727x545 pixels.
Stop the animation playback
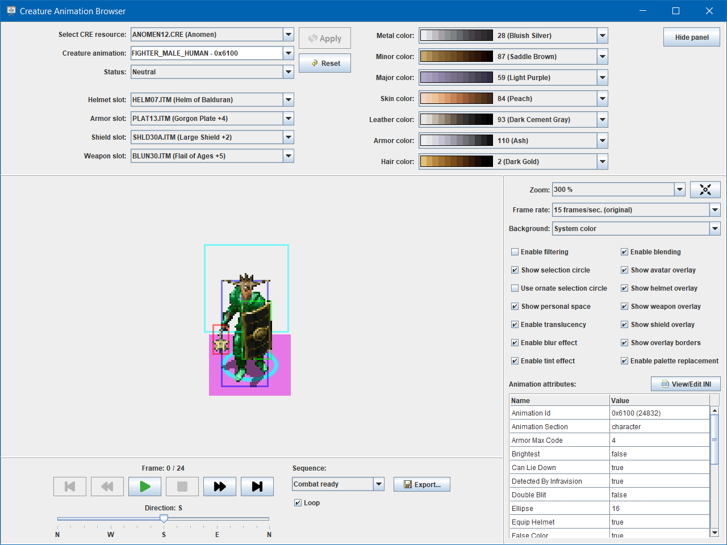pos(182,487)
